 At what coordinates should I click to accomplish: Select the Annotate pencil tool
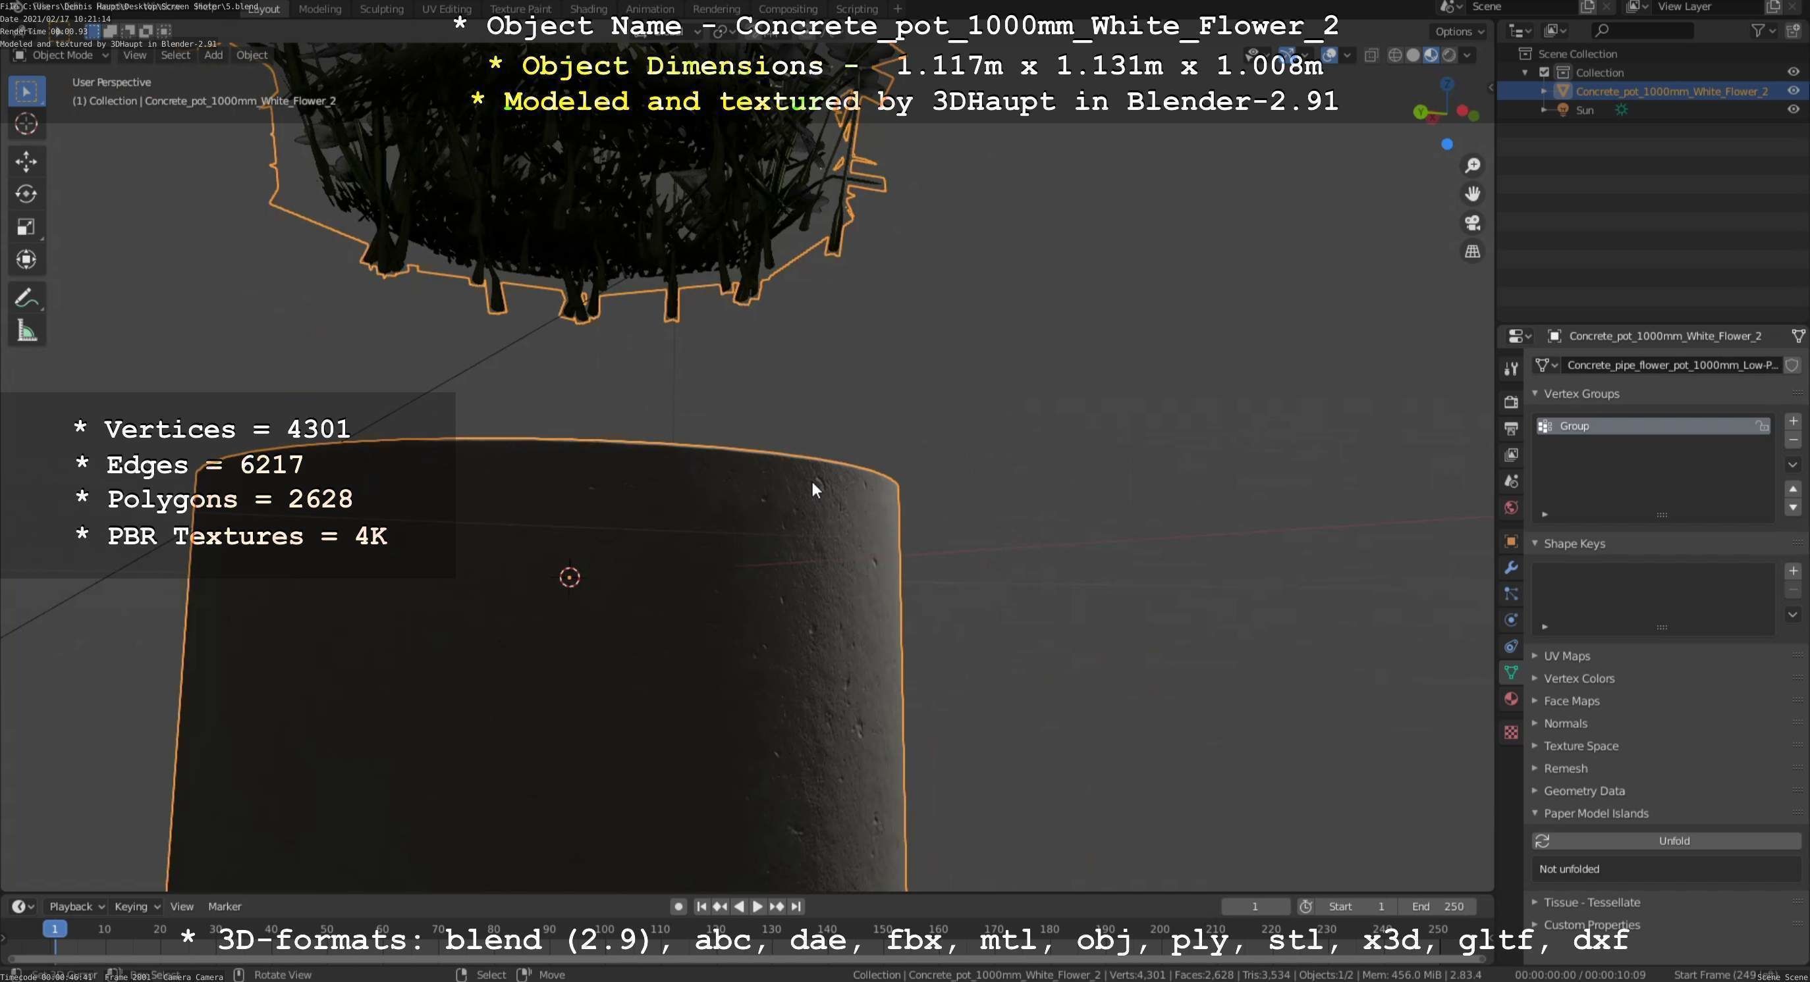pos(27,297)
